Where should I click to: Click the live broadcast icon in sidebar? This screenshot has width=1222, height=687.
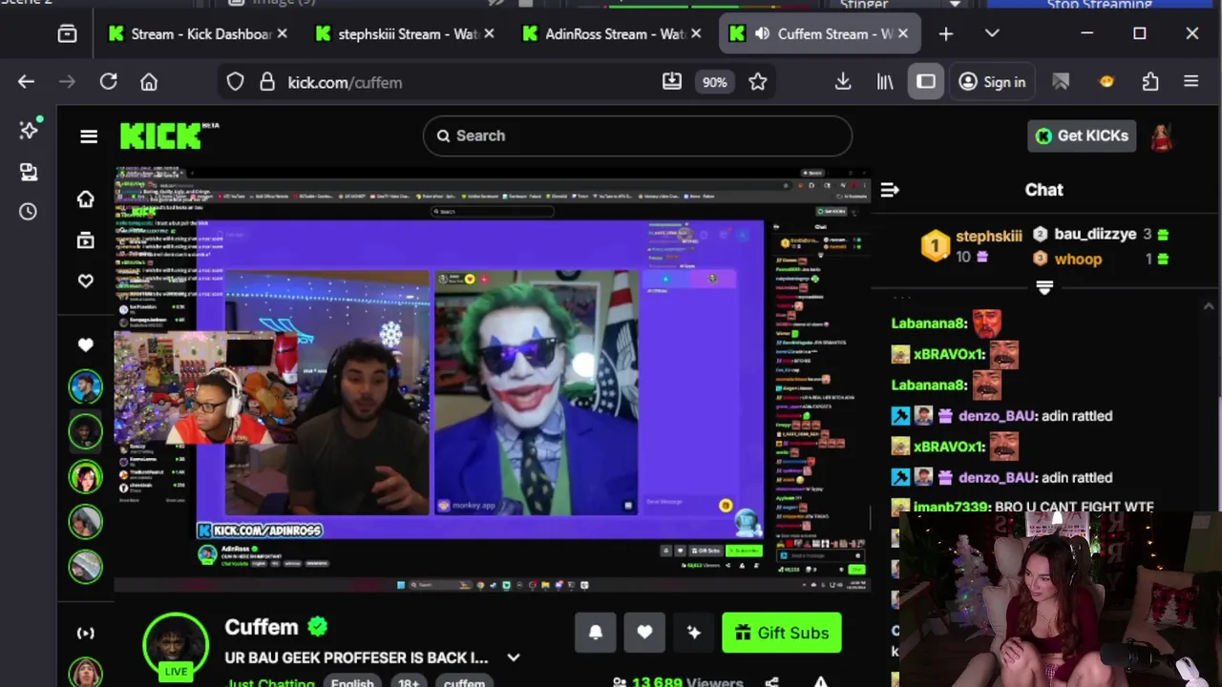(x=85, y=633)
